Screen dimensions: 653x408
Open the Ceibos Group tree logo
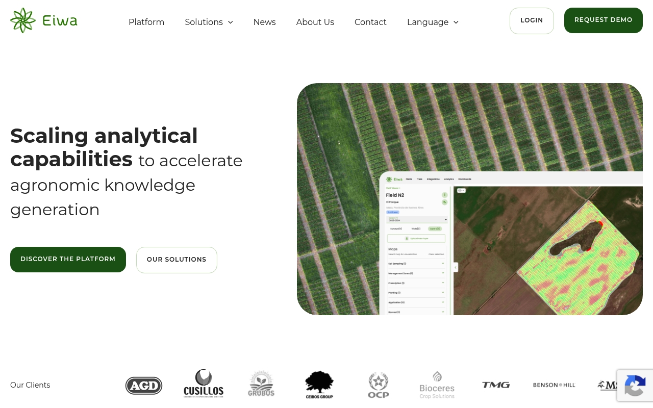tap(319, 385)
